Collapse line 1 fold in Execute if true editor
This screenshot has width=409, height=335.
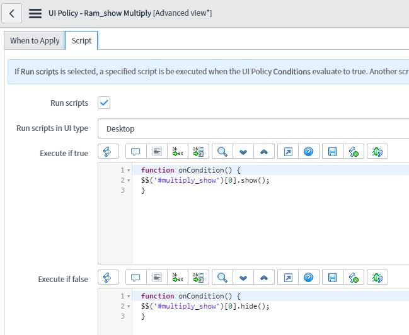pos(129,171)
